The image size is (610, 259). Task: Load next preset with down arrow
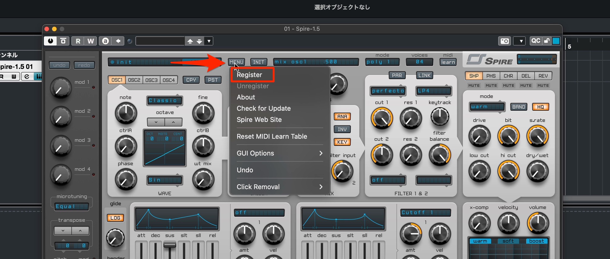click(199, 41)
